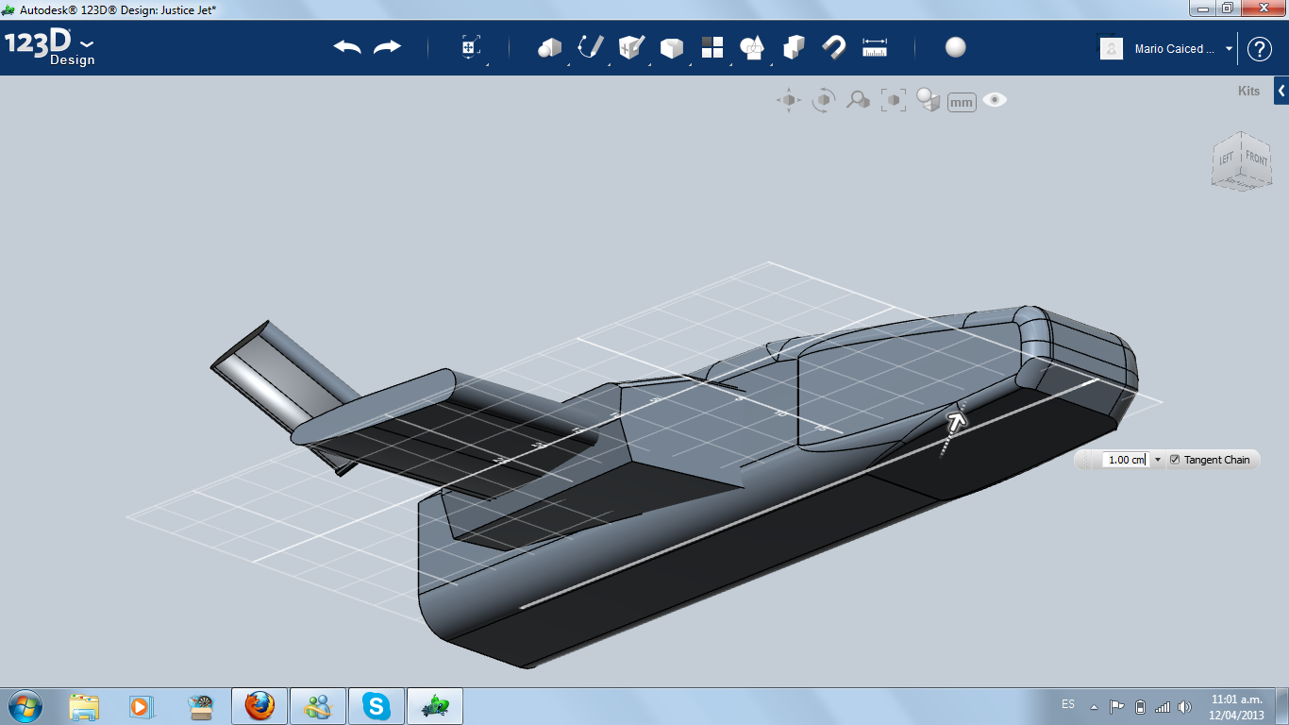The image size is (1289, 725).
Task: Open the Primitives shapes menu
Action: tap(549, 48)
